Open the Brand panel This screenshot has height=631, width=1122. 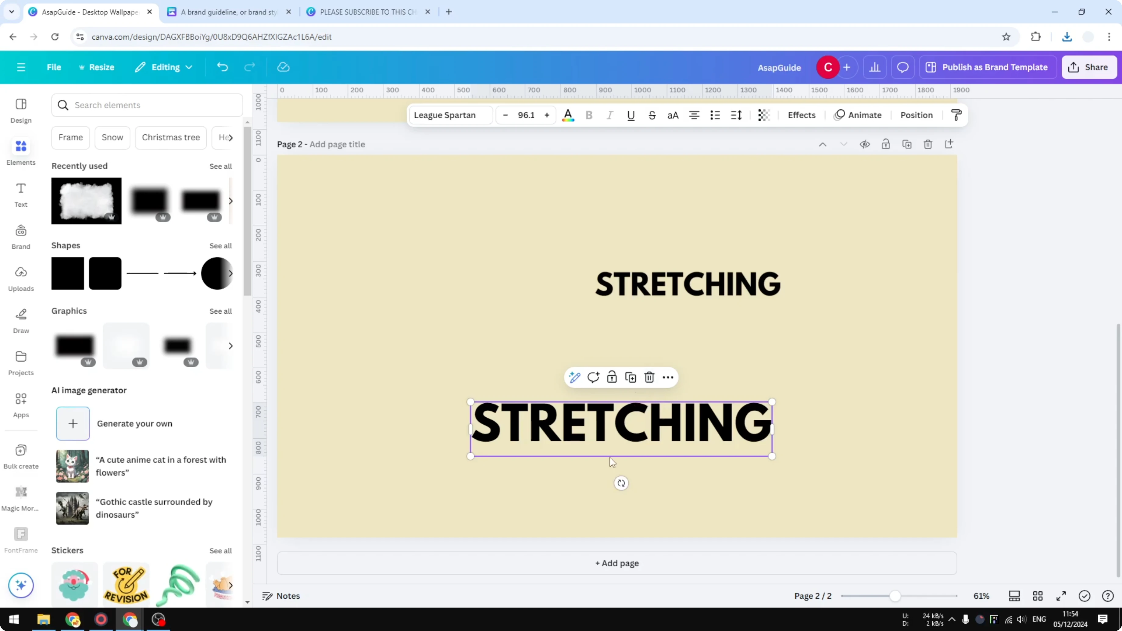coord(21,237)
